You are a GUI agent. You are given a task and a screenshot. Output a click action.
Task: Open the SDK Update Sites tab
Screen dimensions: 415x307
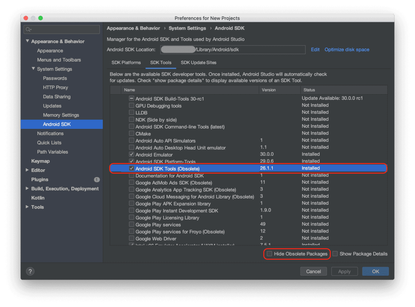[198, 63]
